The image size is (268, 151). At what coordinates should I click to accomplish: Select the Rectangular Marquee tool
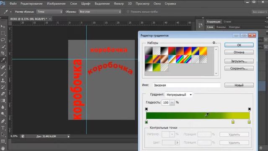(x=3, y=33)
